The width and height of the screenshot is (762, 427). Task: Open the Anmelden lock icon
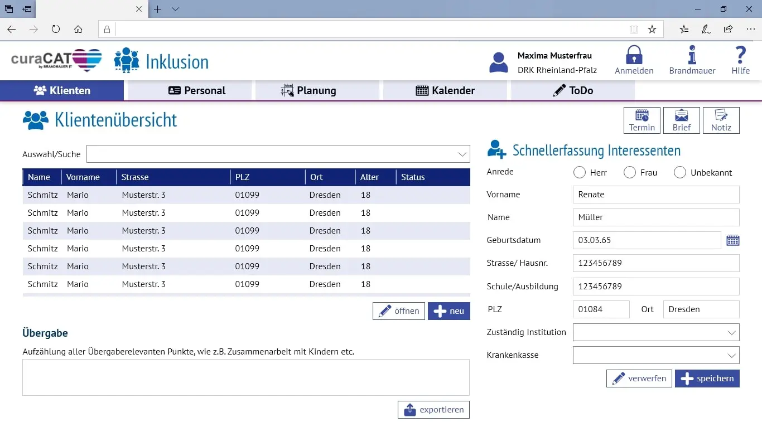pos(634,55)
